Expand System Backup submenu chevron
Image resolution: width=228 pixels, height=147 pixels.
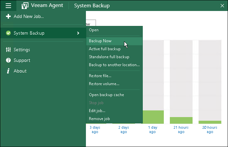tap(78, 33)
